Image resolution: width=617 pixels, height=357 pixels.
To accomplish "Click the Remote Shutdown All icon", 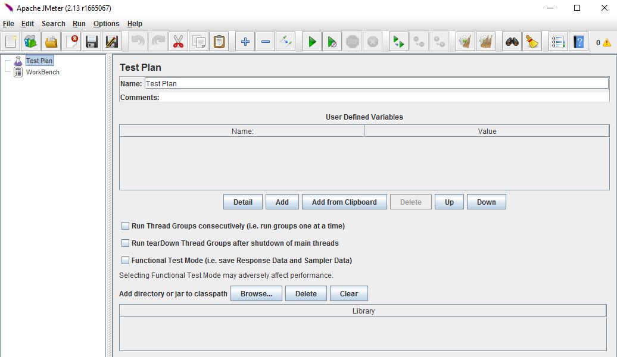I will (x=440, y=42).
